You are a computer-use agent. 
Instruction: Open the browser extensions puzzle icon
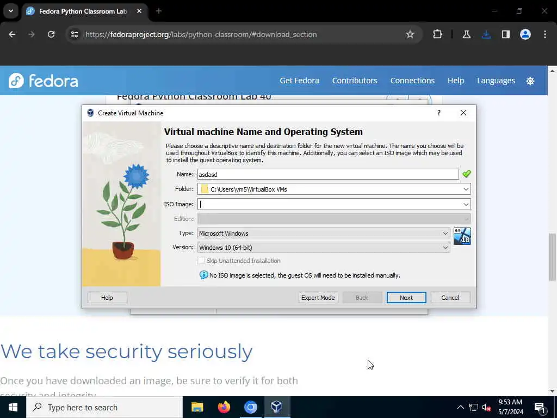pyautogui.click(x=438, y=34)
